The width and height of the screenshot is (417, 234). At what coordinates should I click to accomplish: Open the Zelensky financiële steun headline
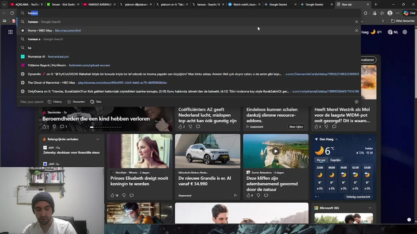[71, 152]
